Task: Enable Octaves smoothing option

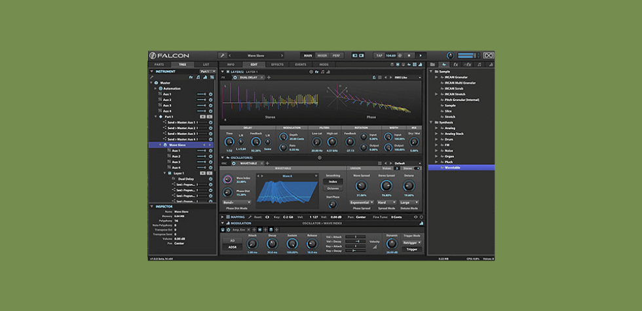Action: point(333,188)
